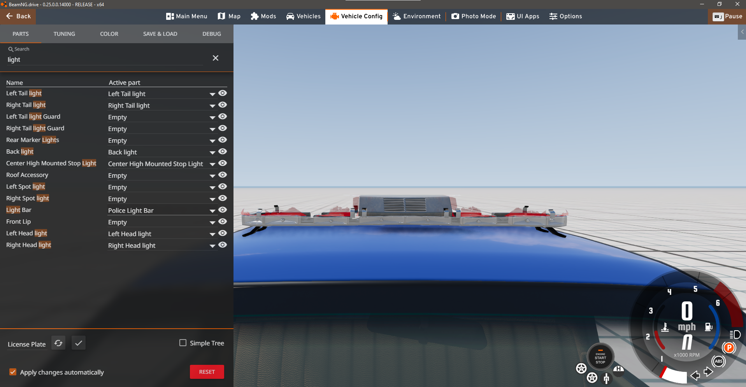This screenshot has width=746, height=387.
Task: Open the Left Head light dropdown
Action: click(x=162, y=234)
